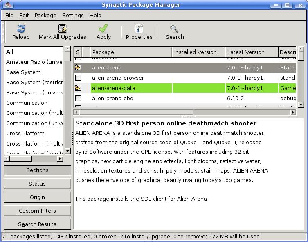Sort by the Package column header
The width and height of the screenshot is (308, 242).
(131, 52)
